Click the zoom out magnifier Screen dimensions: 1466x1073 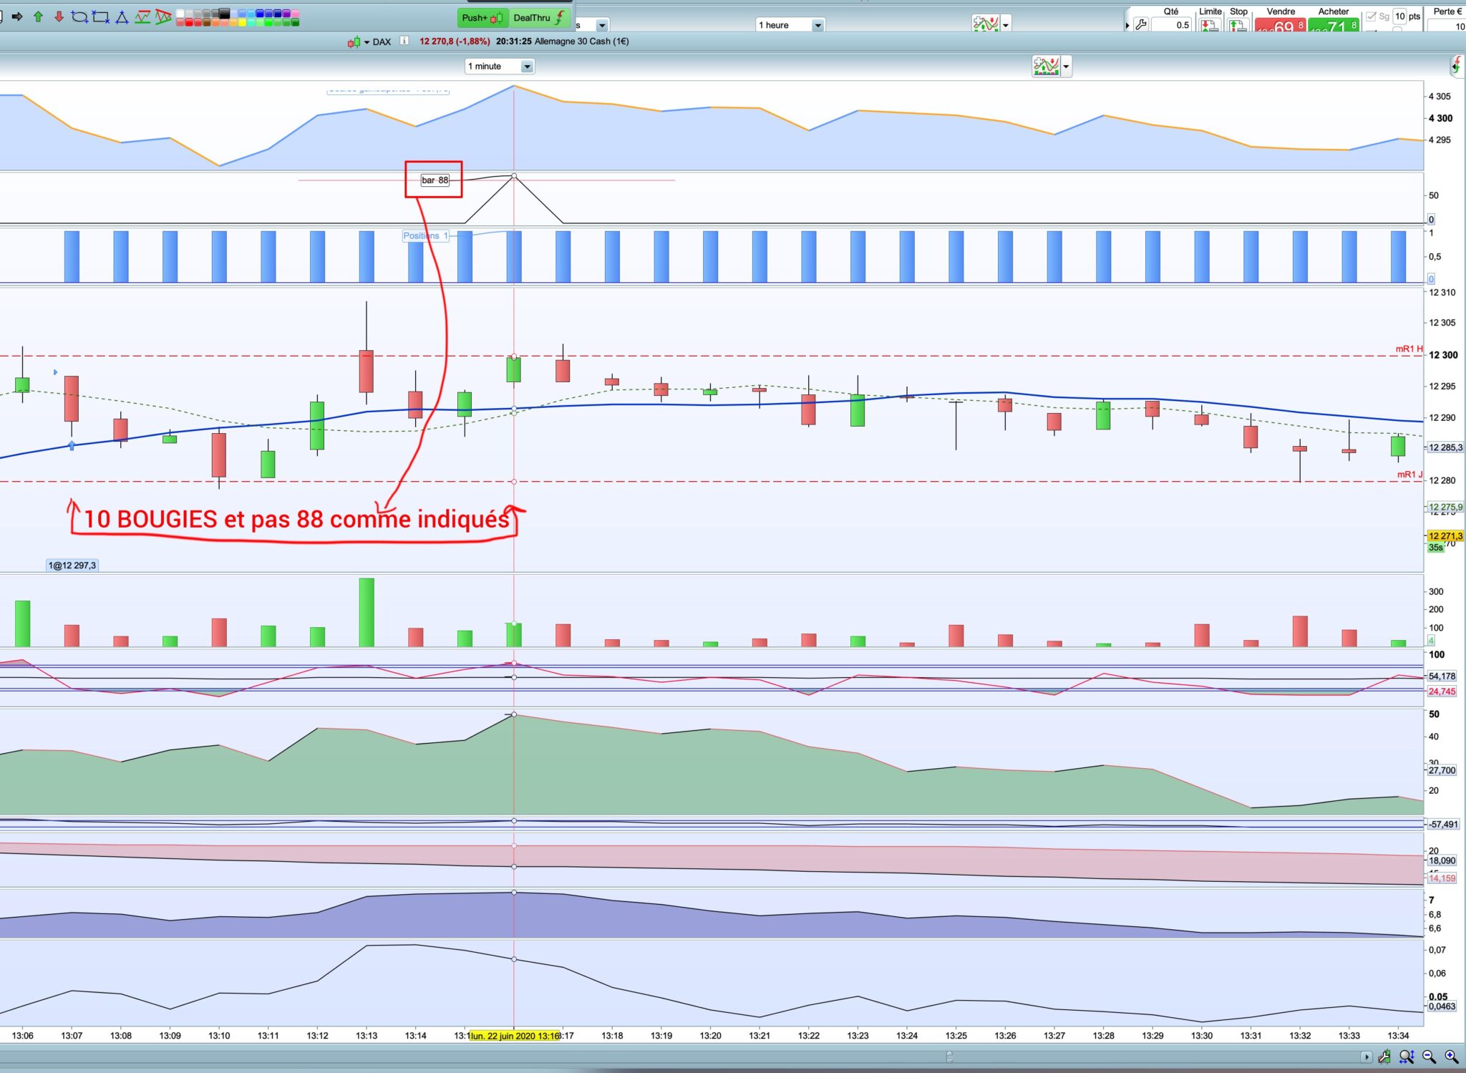(x=1429, y=1057)
